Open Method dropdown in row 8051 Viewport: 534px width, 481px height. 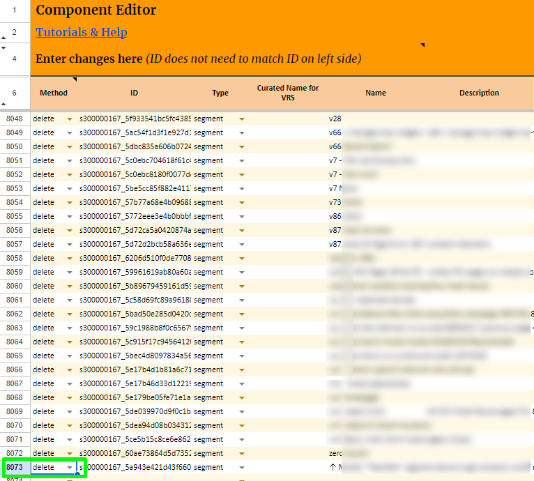[x=70, y=161]
